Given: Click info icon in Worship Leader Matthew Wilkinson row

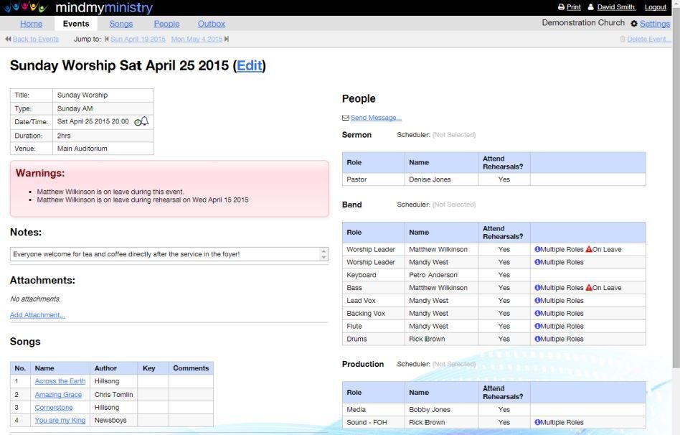Looking at the screenshot, I should click(537, 249).
